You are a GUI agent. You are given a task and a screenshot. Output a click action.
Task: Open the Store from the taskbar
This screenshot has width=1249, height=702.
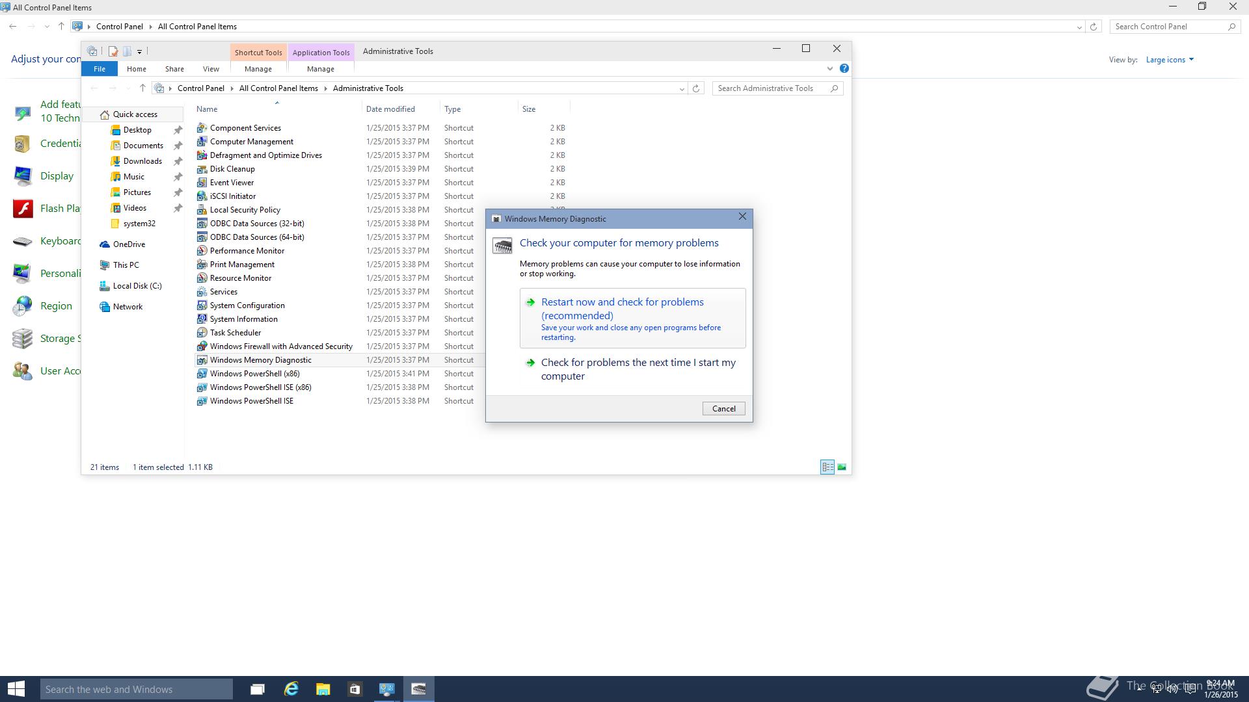point(355,689)
